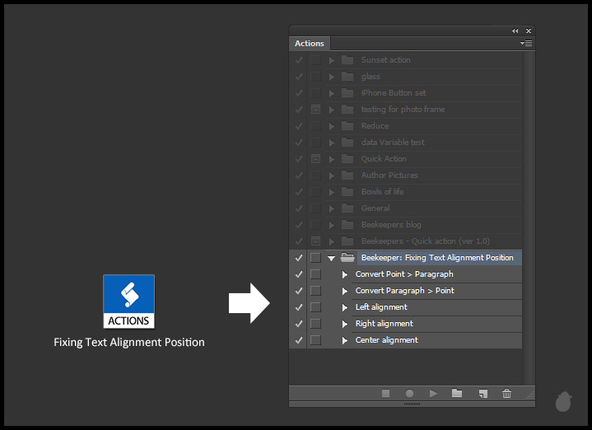Expand the Convert Point > Paragraph action
Image resolution: width=592 pixels, height=430 pixels.
click(345, 274)
